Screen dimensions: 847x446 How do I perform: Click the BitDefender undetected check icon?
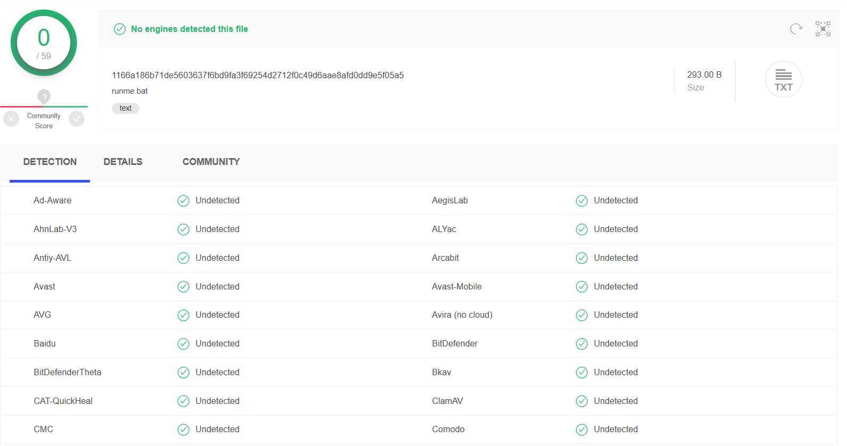[582, 344]
